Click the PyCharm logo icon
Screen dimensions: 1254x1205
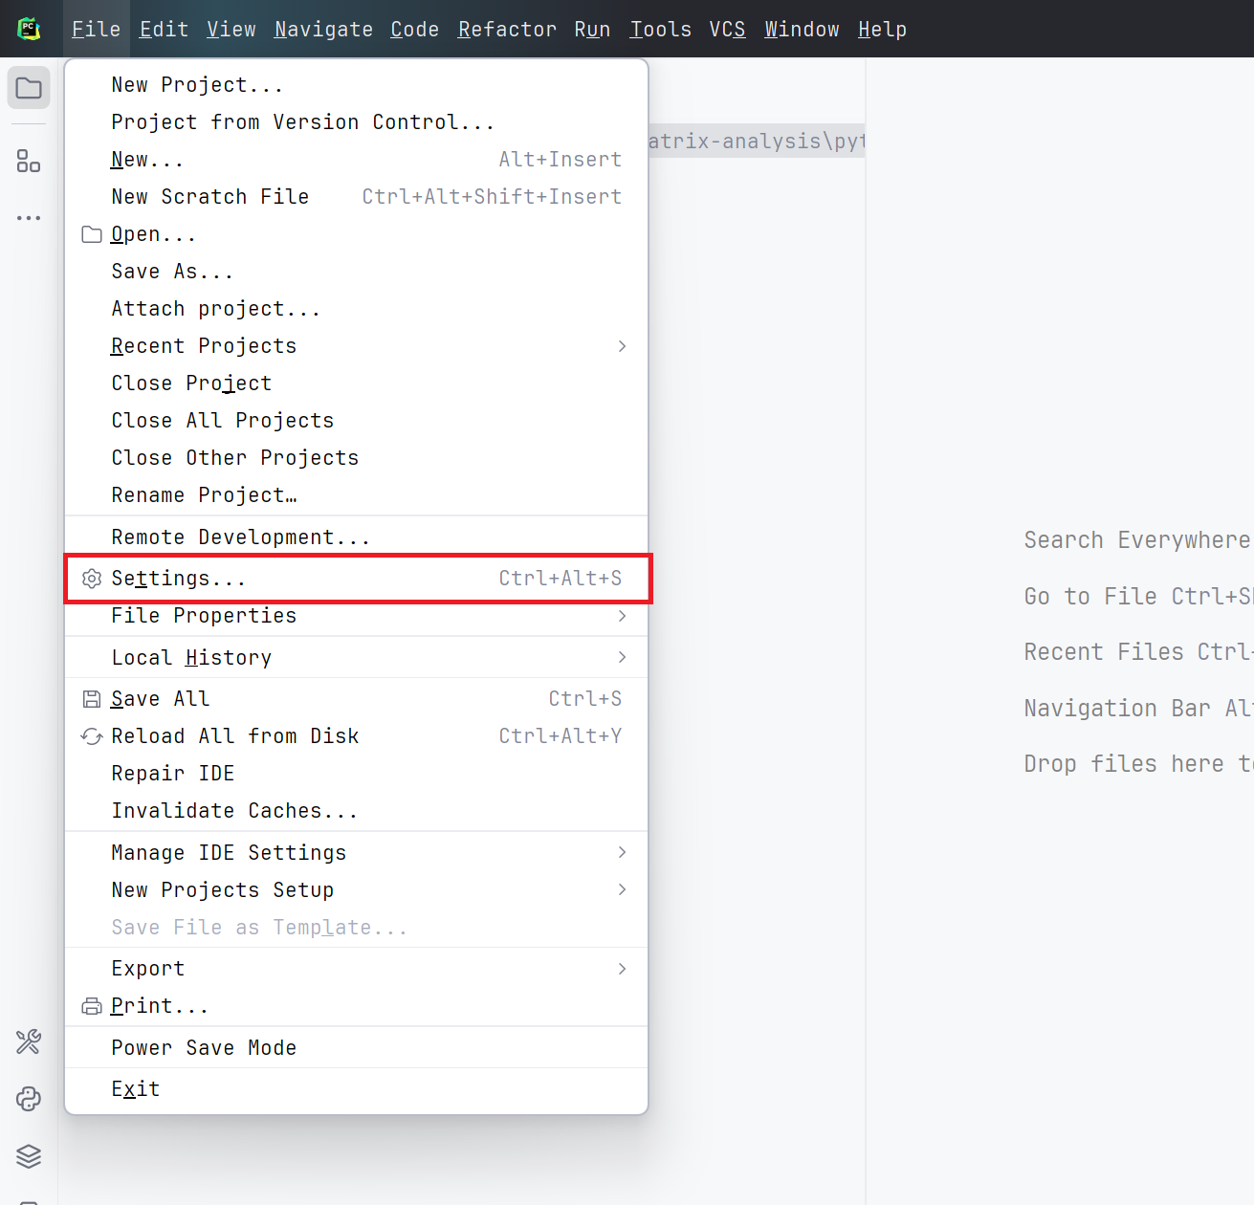click(29, 29)
